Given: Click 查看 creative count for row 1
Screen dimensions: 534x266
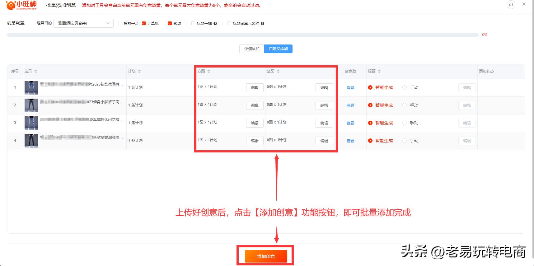Looking at the screenshot, I should point(350,88).
